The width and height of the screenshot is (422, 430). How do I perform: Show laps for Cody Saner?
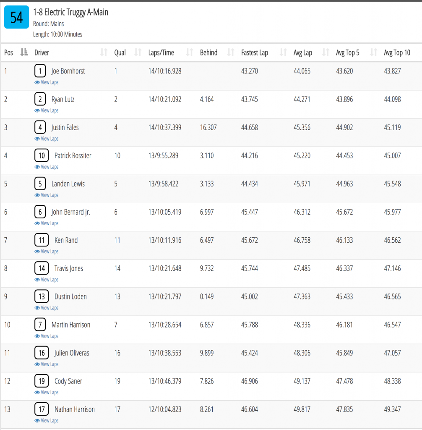(46, 393)
